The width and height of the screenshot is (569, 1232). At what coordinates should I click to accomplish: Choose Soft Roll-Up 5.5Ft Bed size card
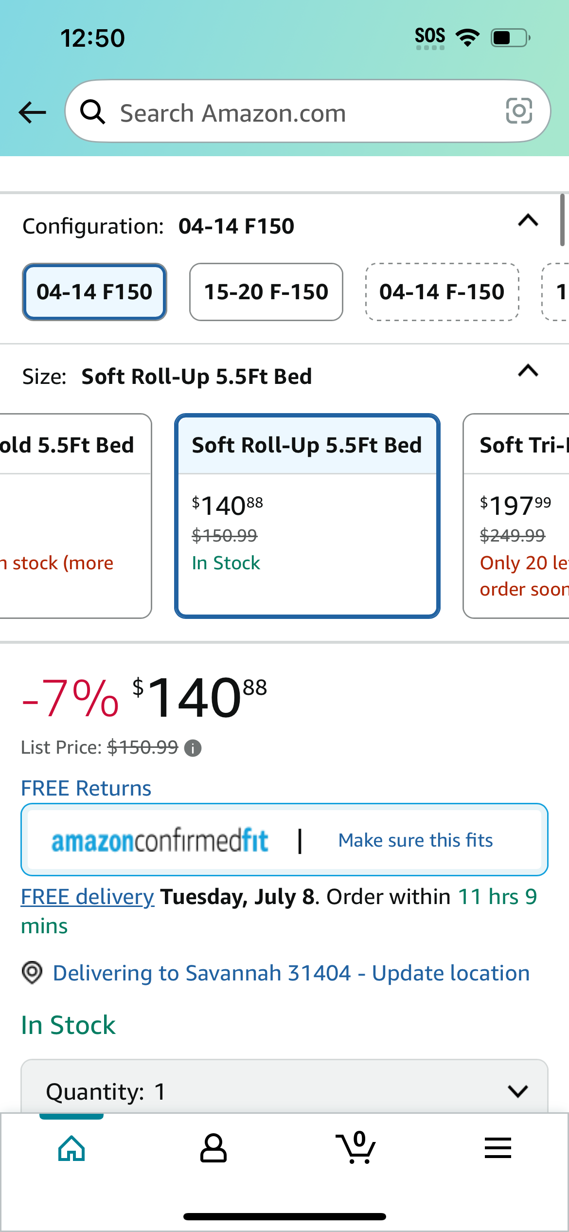pos(307,516)
